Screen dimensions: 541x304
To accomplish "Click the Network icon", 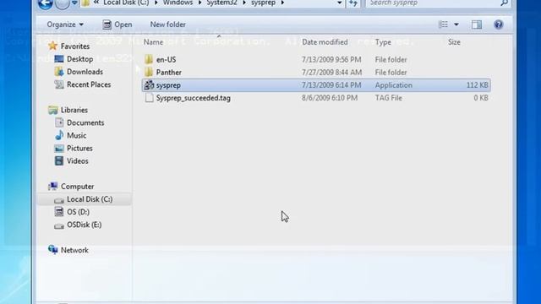I will [x=52, y=250].
